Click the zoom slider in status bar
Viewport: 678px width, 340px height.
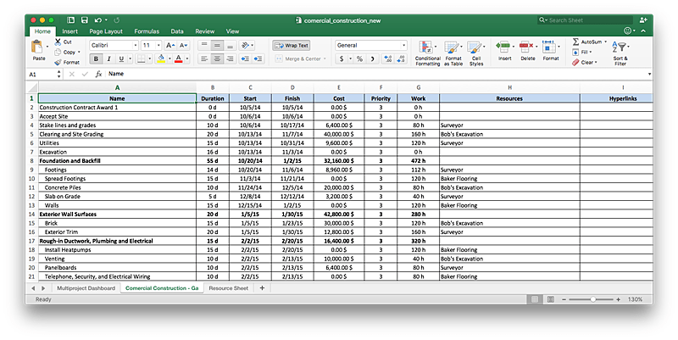(x=592, y=299)
